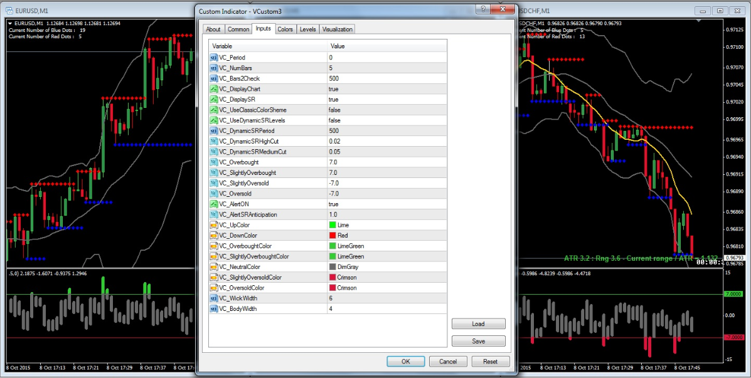Click the Save button
The height and width of the screenshot is (378, 751).
[479, 341]
